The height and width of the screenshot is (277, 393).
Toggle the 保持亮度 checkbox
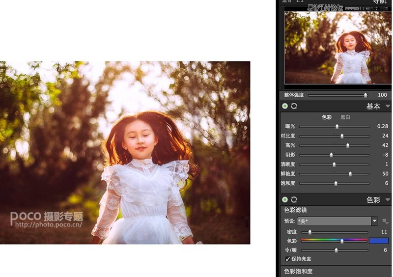coord(287,259)
